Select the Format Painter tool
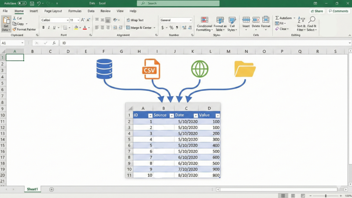 [24, 29]
